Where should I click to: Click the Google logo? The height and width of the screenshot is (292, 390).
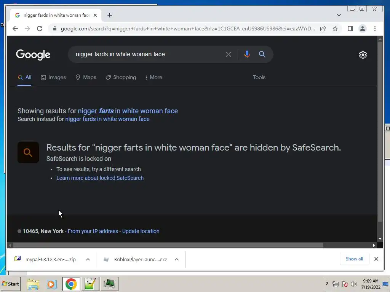click(x=33, y=54)
